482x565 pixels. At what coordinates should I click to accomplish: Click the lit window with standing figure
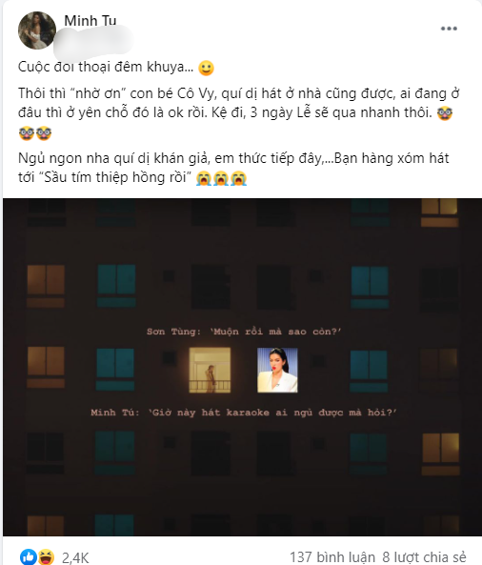point(210,370)
